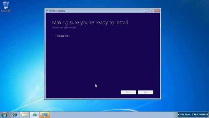The width and height of the screenshot is (209, 118).
Task: Click 'This will take a few minutes' text
Action: point(64,28)
